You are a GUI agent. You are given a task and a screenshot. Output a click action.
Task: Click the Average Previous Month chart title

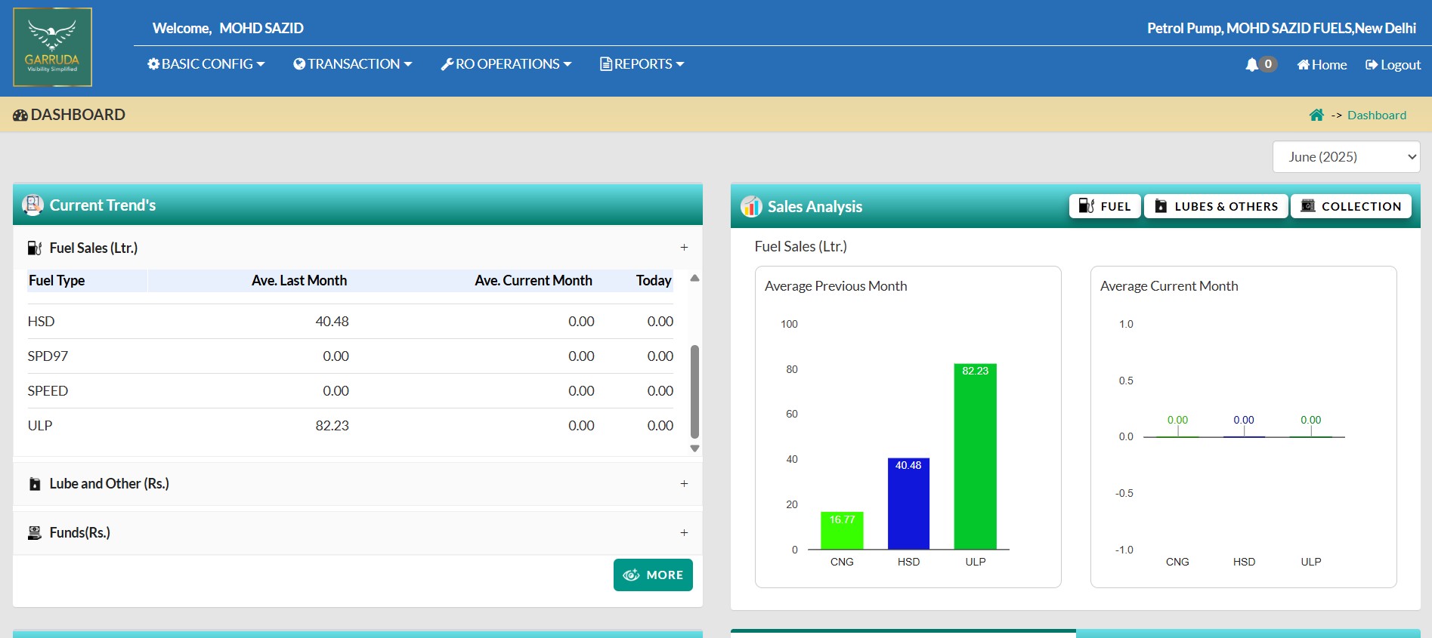coord(836,286)
